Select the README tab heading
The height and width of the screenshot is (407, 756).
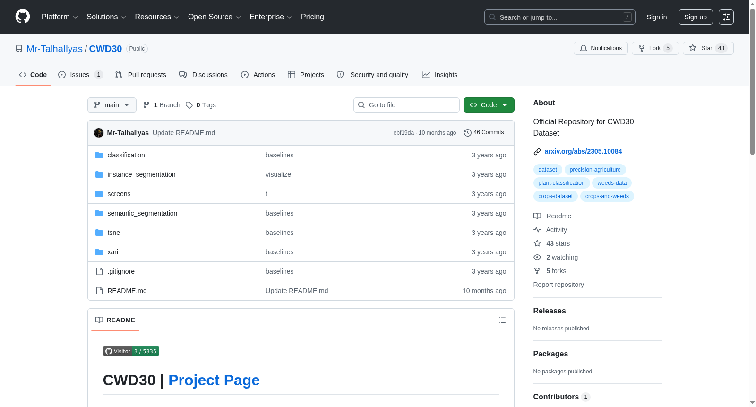point(115,320)
